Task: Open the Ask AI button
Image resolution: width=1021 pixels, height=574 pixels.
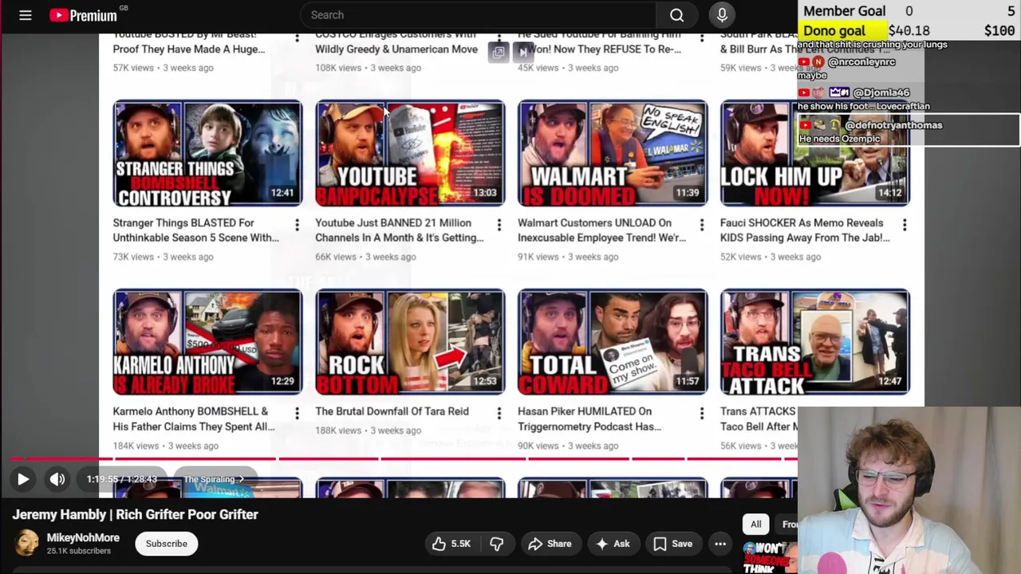Action: pyautogui.click(x=613, y=544)
